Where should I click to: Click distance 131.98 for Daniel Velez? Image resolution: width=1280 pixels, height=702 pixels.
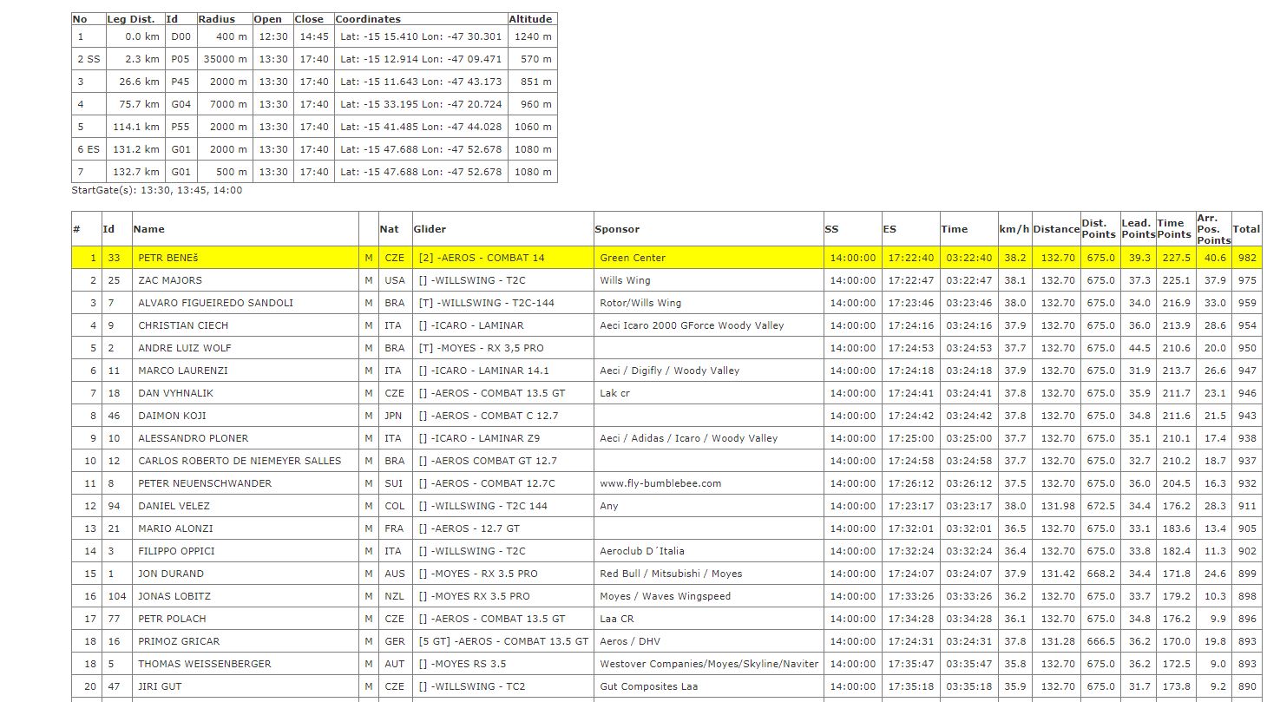[x=1056, y=506]
